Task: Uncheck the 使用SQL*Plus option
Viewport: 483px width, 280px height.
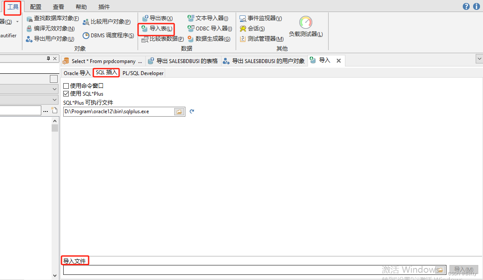Action: [x=65, y=93]
